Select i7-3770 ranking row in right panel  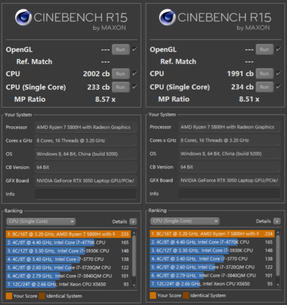coord(212,259)
